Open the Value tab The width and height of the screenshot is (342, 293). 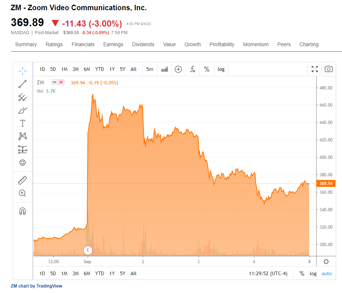(x=169, y=44)
